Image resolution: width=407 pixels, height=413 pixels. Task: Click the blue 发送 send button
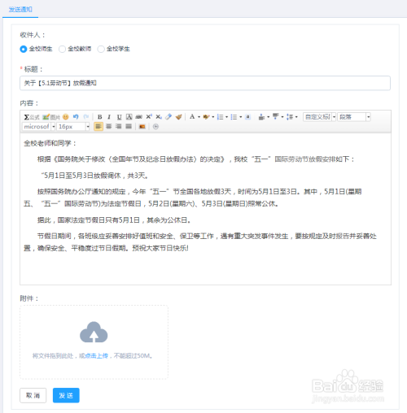point(66,395)
